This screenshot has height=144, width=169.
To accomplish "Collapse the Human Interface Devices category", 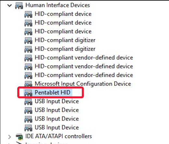I will (x=9, y=6).
